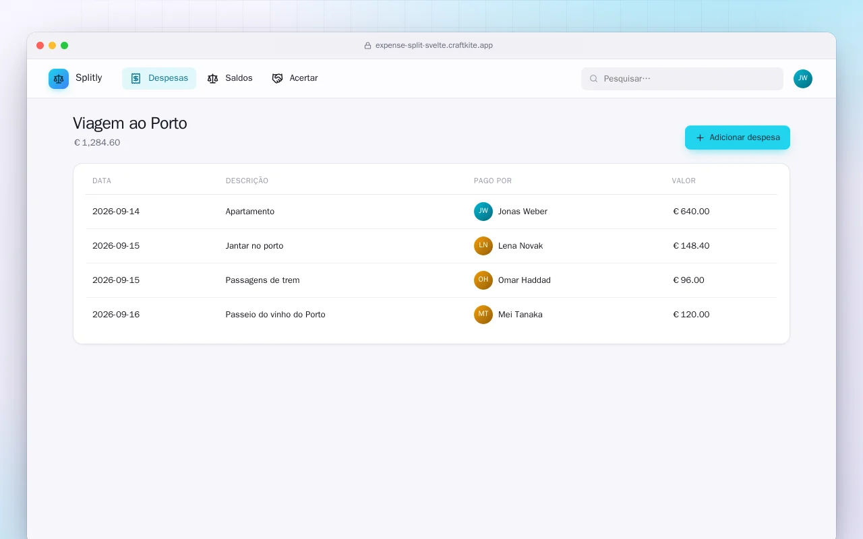This screenshot has width=863, height=539.
Task: Open the Despesas tab
Action: pos(159,78)
